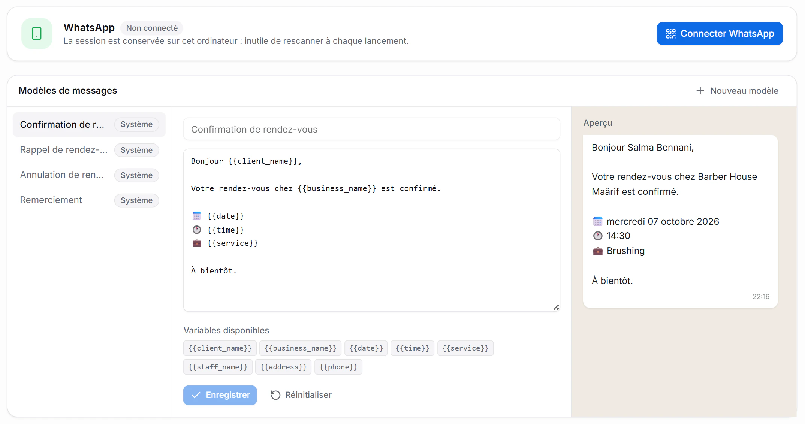The image size is (805, 424).
Task: Click the checkmark icon on Enregistrer
Action: (x=196, y=395)
